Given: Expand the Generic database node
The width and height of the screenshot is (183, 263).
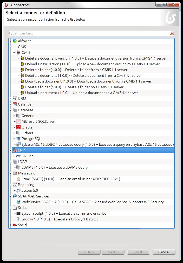Looking at the screenshot, I should [14, 116].
